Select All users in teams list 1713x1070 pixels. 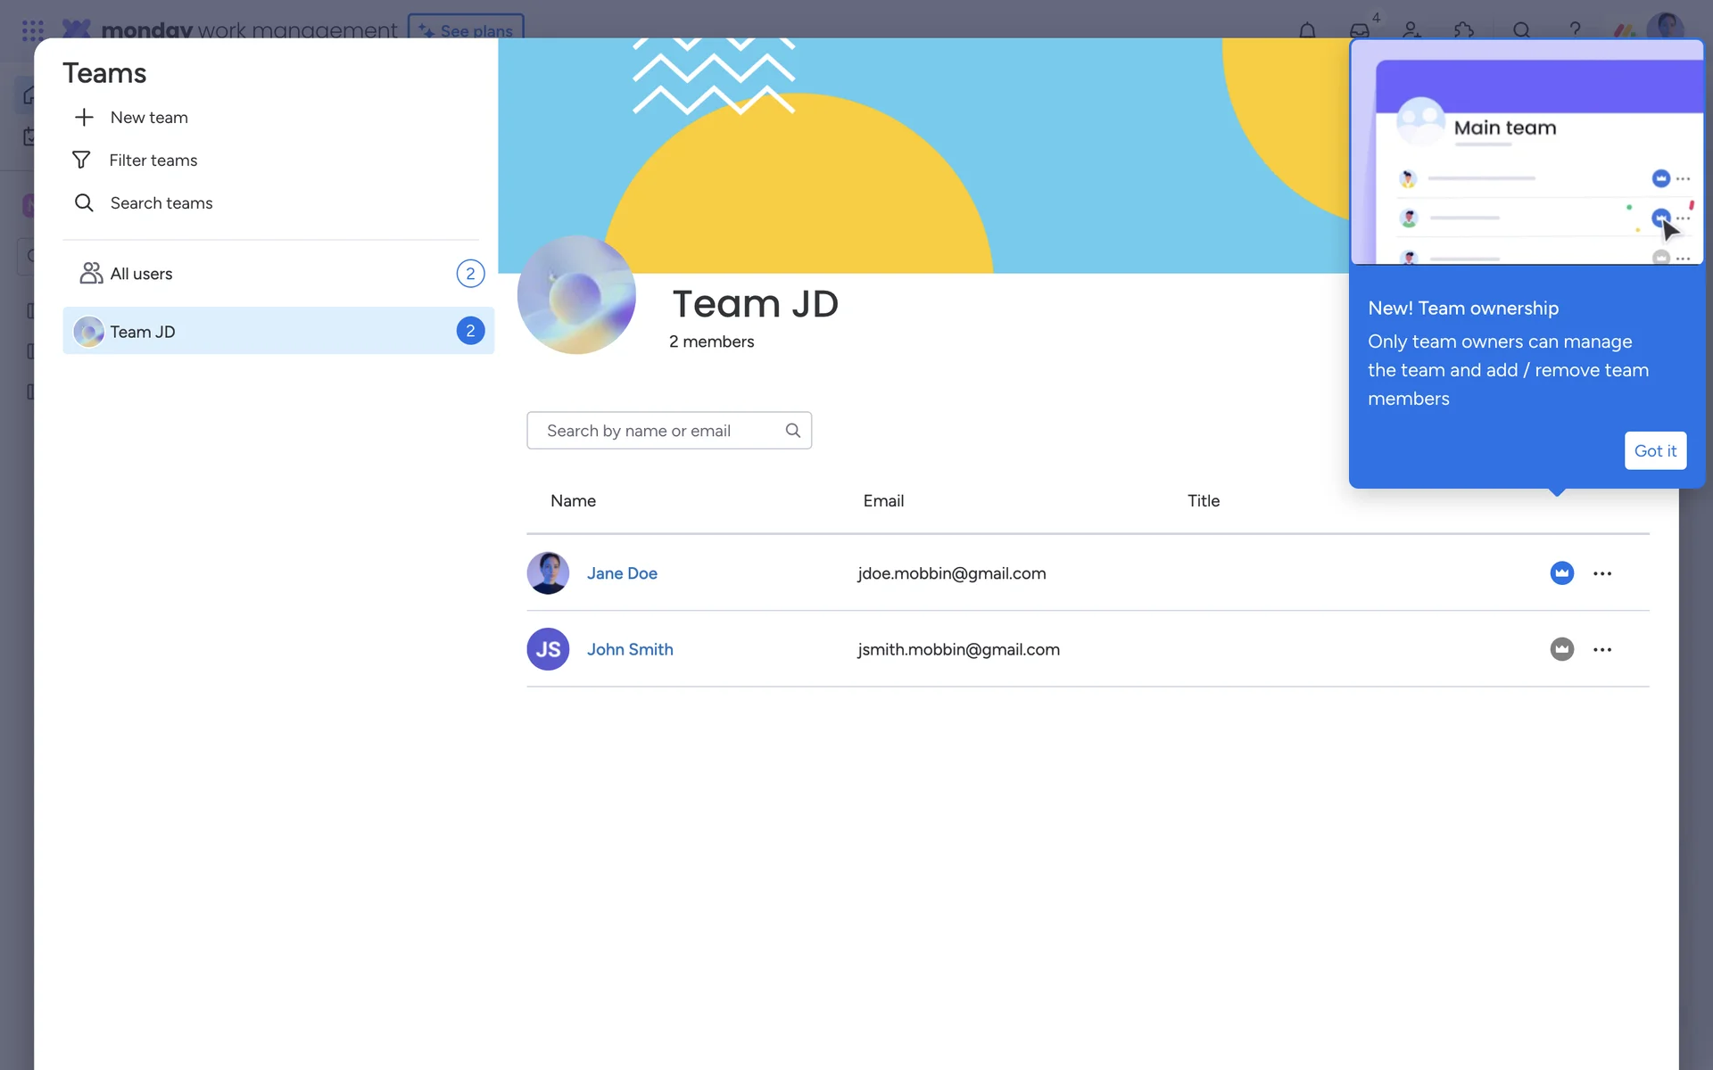pyautogui.click(x=142, y=274)
